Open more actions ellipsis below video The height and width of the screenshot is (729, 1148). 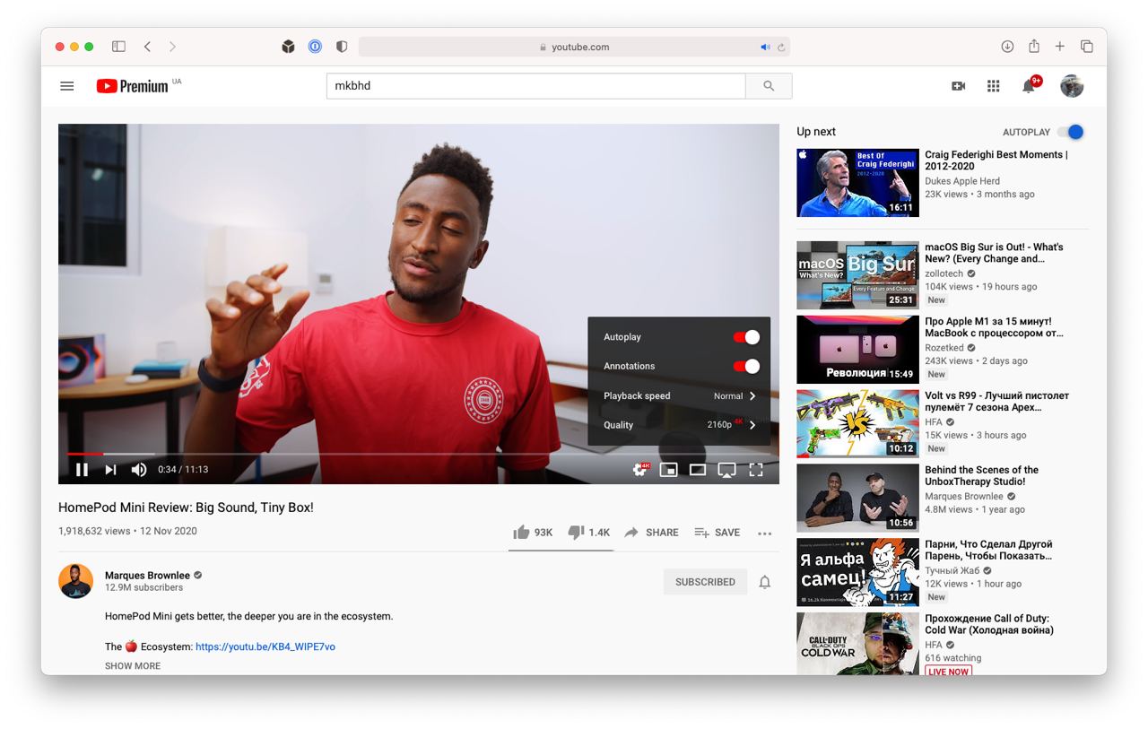point(764,534)
